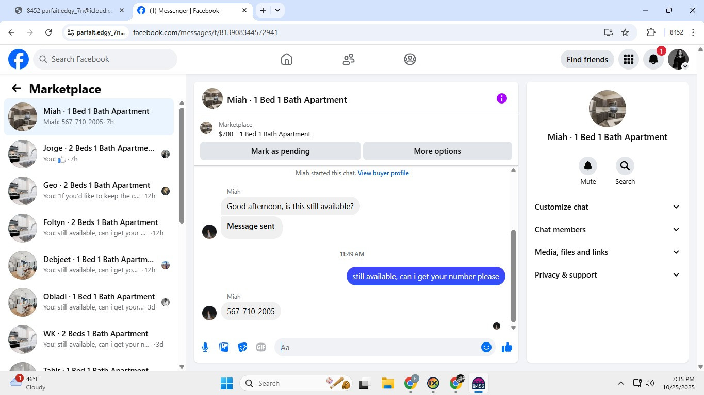Open File Explorer from taskbar
This screenshot has height=395, width=704.
pos(387,383)
